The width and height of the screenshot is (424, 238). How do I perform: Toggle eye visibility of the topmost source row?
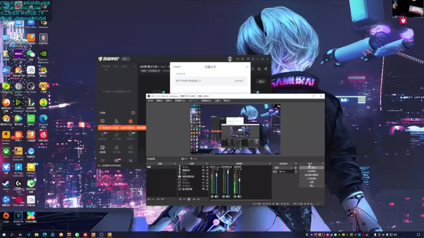(x=204, y=167)
